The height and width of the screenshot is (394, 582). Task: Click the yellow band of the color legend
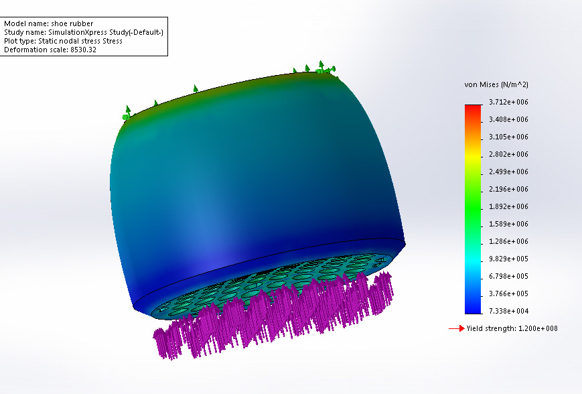[x=473, y=155]
